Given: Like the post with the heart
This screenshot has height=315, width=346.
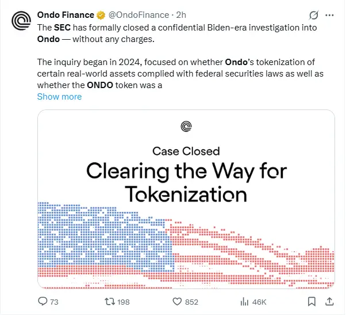Looking at the screenshot, I should point(178,301).
